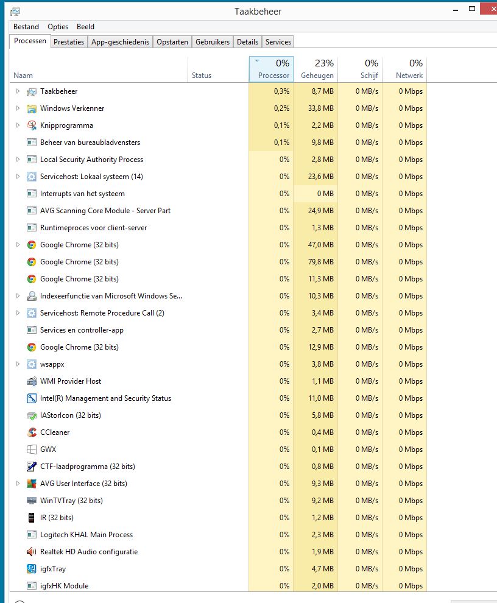This screenshot has width=497, height=603.
Task: Switch to the App-geschiedenis tab
Action: click(x=120, y=42)
